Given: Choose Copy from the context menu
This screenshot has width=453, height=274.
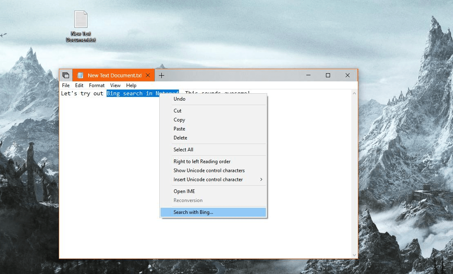Looking at the screenshot, I should pyautogui.click(x=213, y=120).
